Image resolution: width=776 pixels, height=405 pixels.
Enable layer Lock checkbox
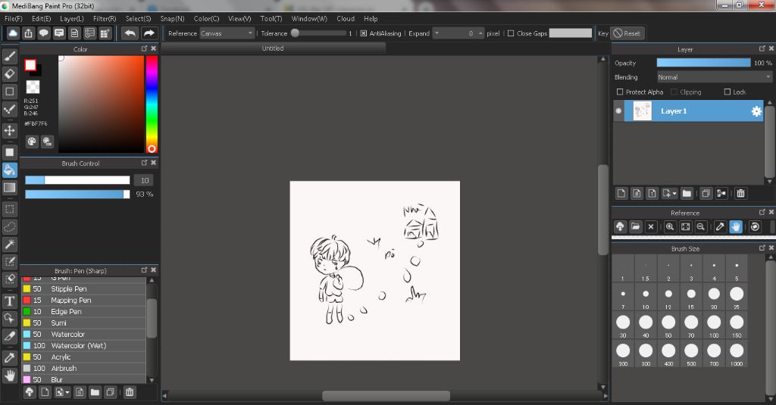[727, 92]
